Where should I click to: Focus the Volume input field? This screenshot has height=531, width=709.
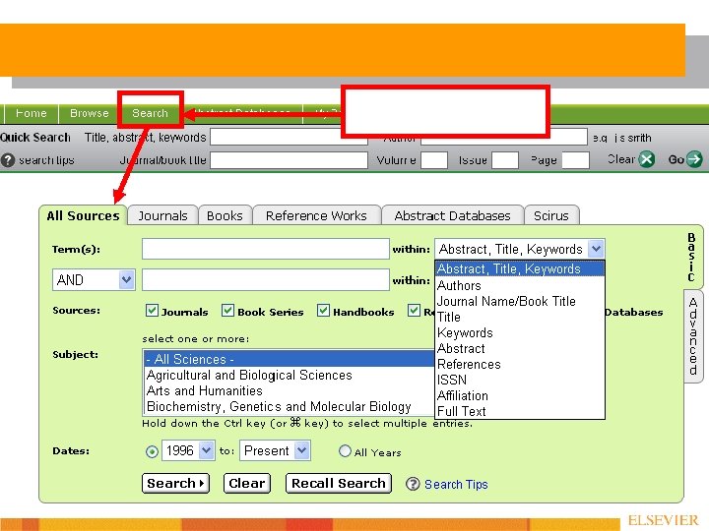point(434,160)
